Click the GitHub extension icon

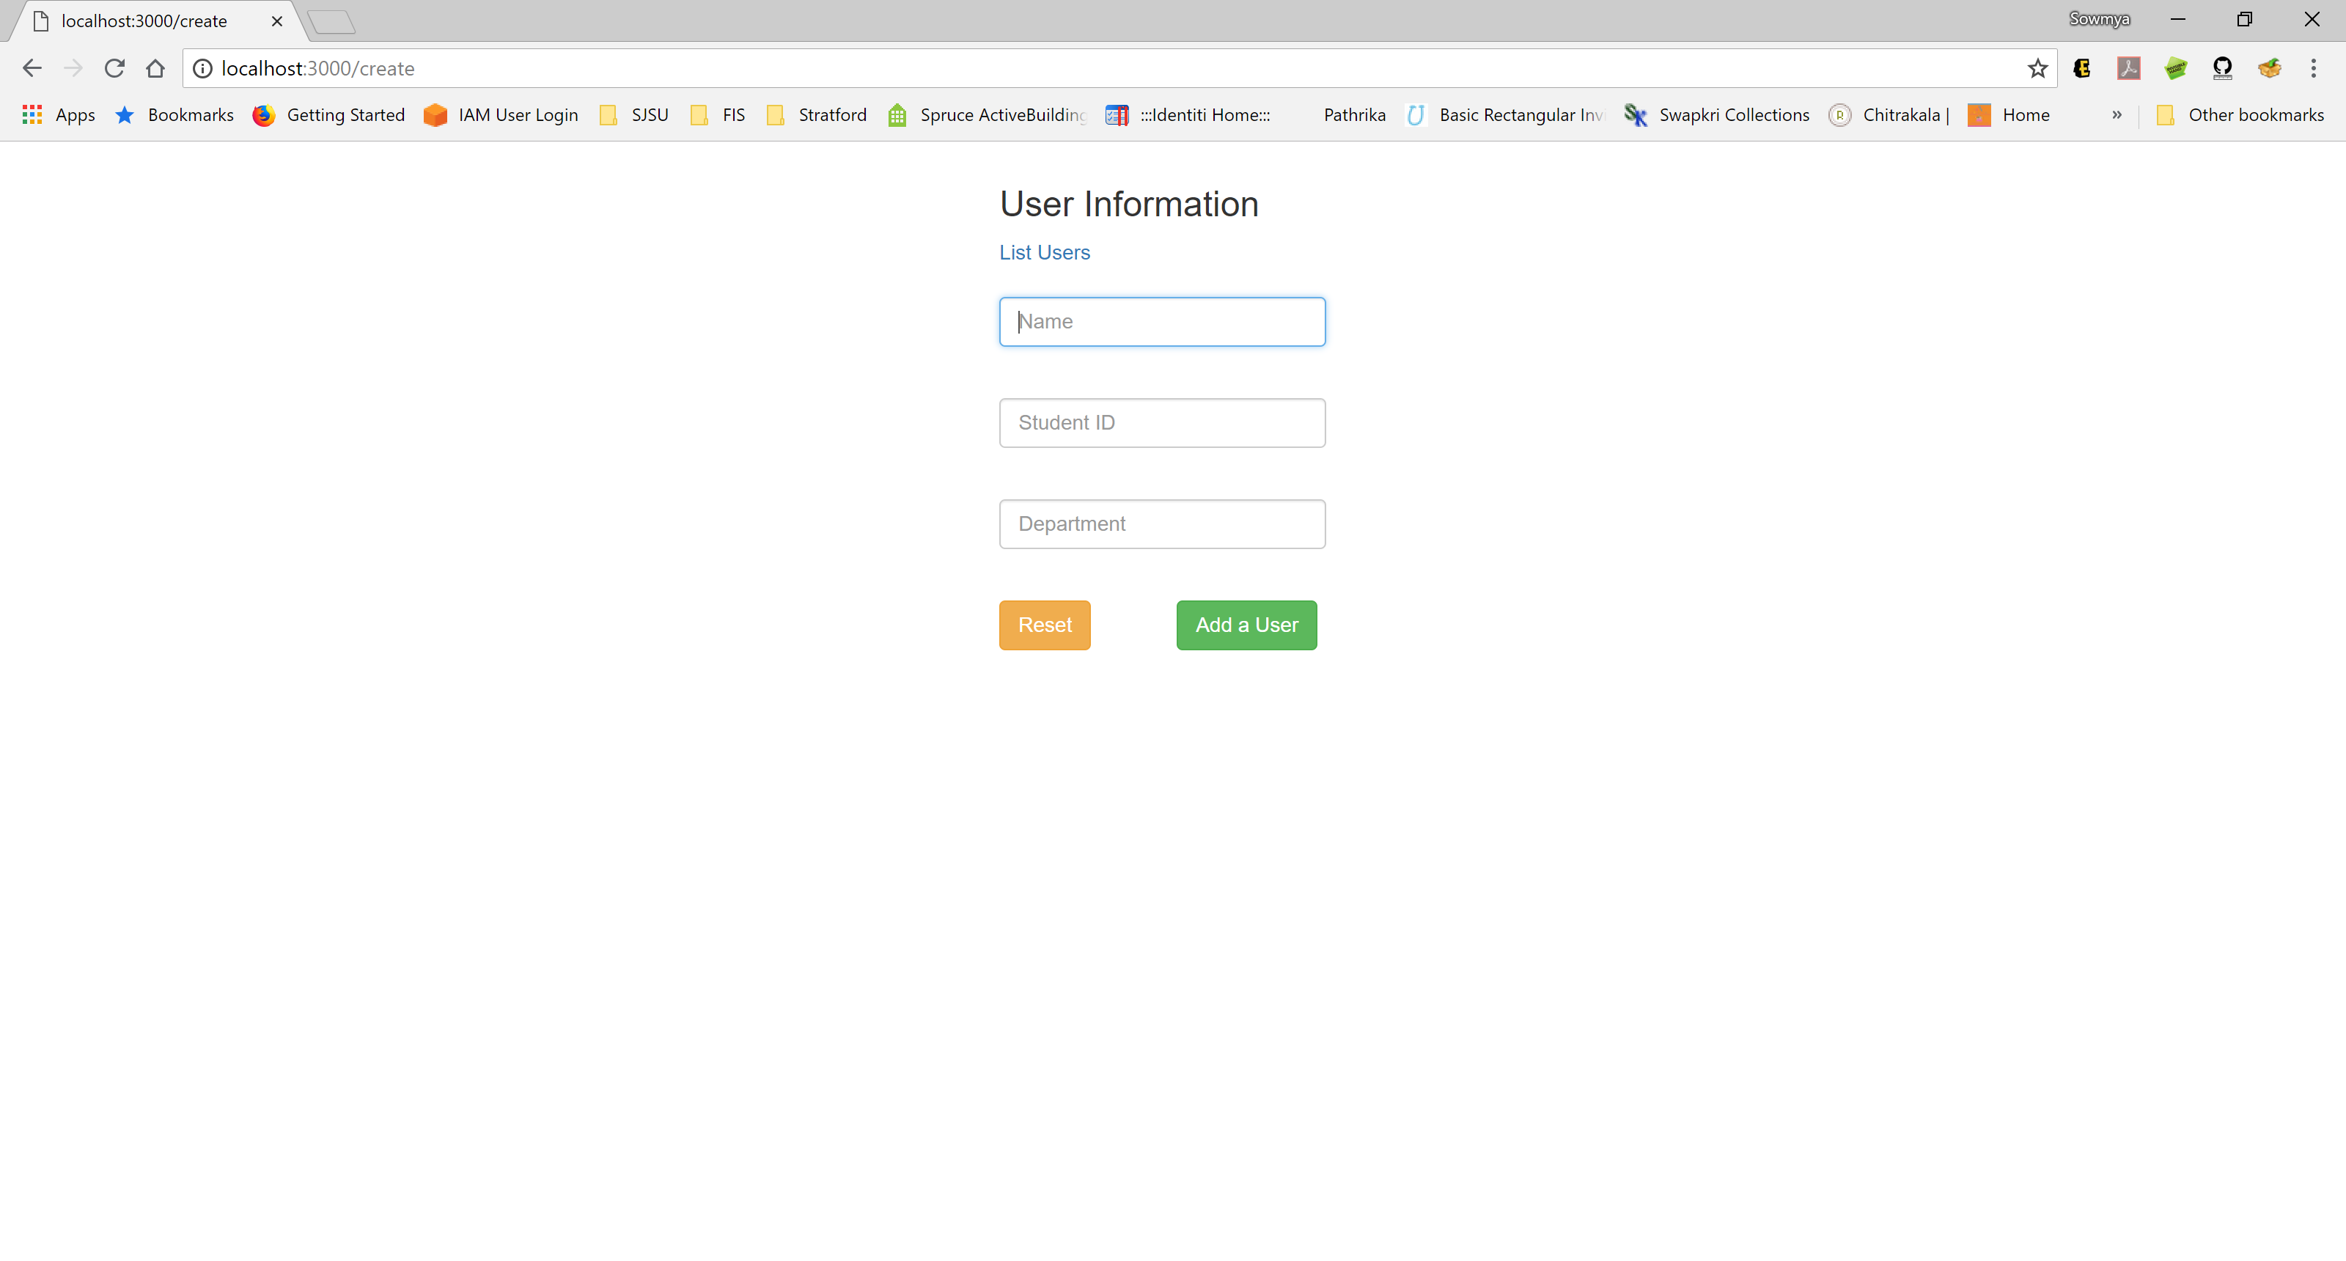point(2222,68)
